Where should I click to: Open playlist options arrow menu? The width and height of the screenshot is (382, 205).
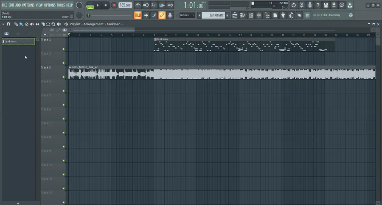click(3, 24)
